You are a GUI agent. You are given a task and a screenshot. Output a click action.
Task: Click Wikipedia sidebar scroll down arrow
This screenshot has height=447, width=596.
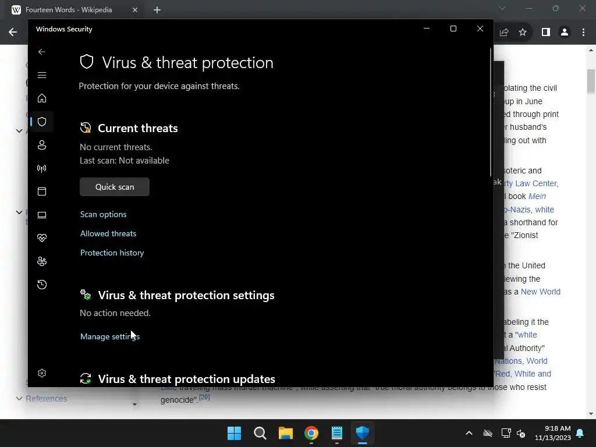click(134, 404)
